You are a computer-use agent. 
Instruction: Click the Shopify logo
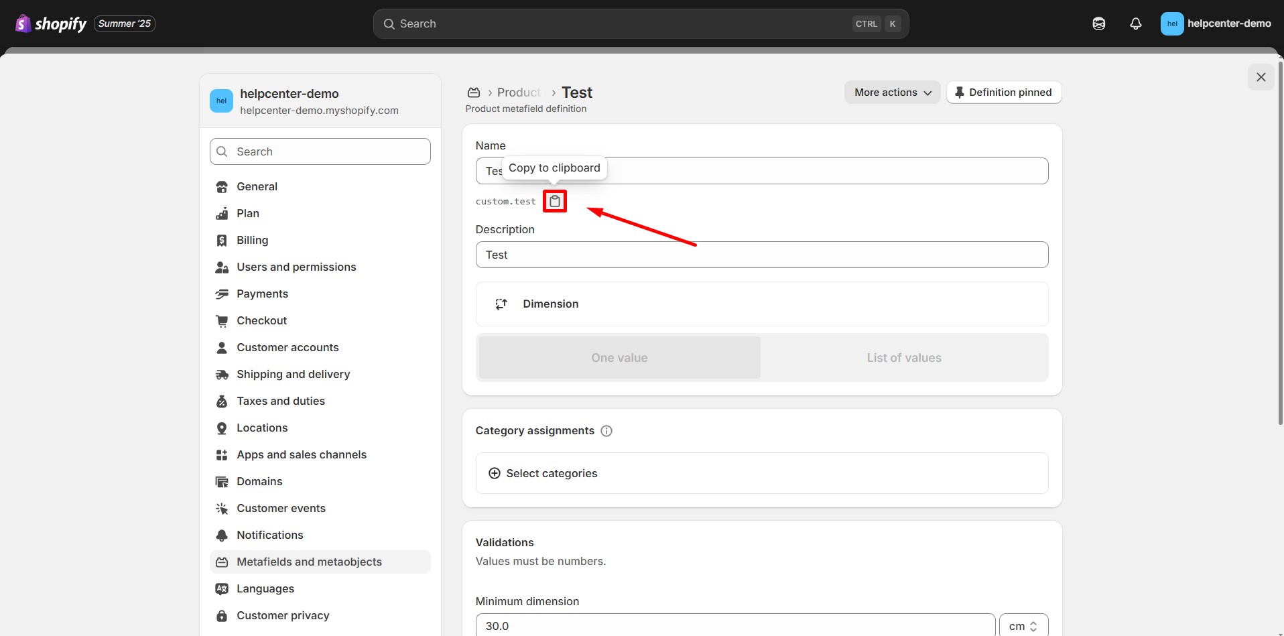pos(23,23)
